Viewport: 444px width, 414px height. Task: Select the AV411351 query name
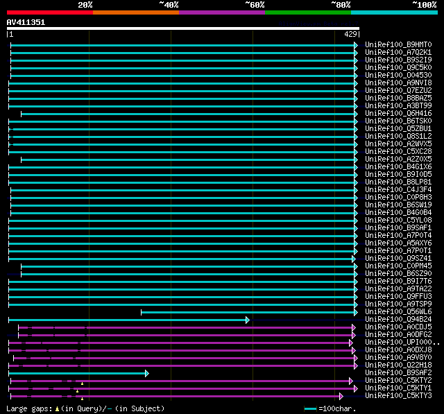[26, 22]
